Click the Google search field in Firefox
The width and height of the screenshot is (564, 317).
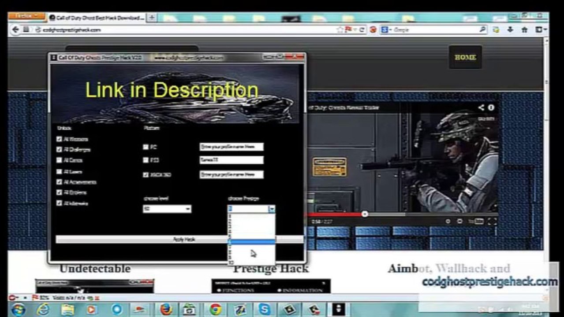(434, 30)
